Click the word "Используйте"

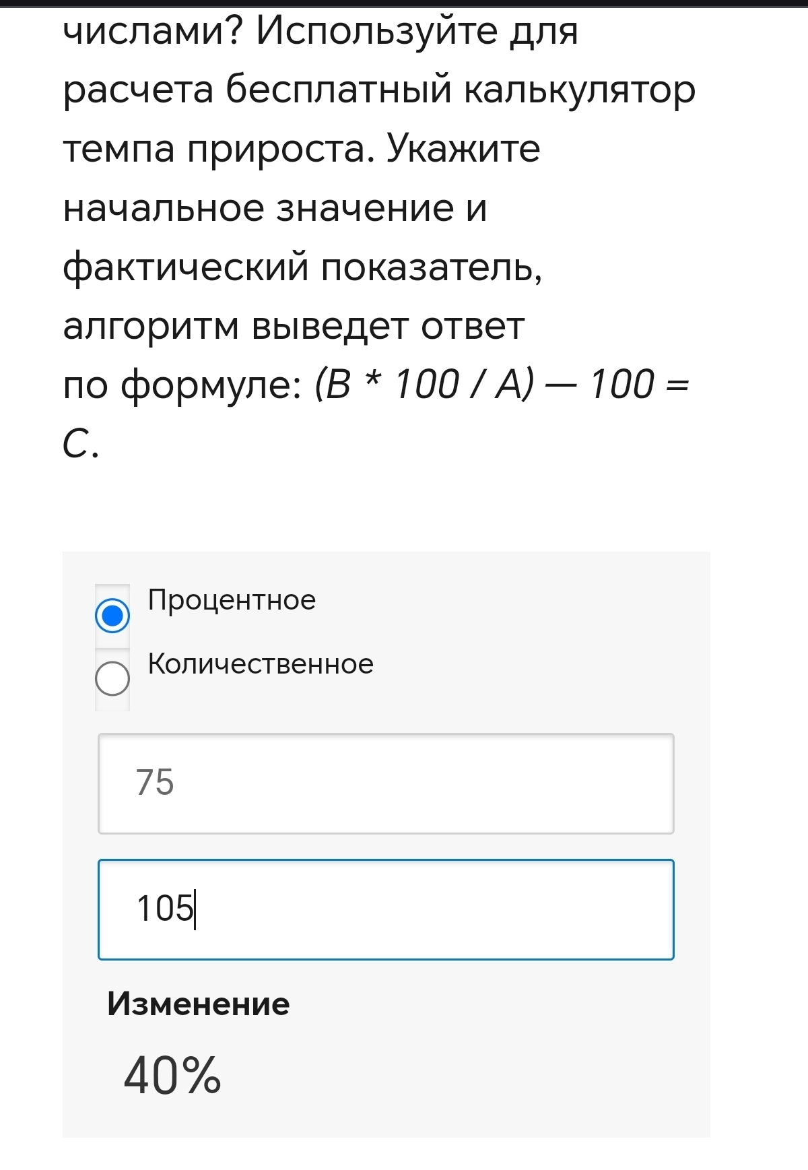pos(376,31)
